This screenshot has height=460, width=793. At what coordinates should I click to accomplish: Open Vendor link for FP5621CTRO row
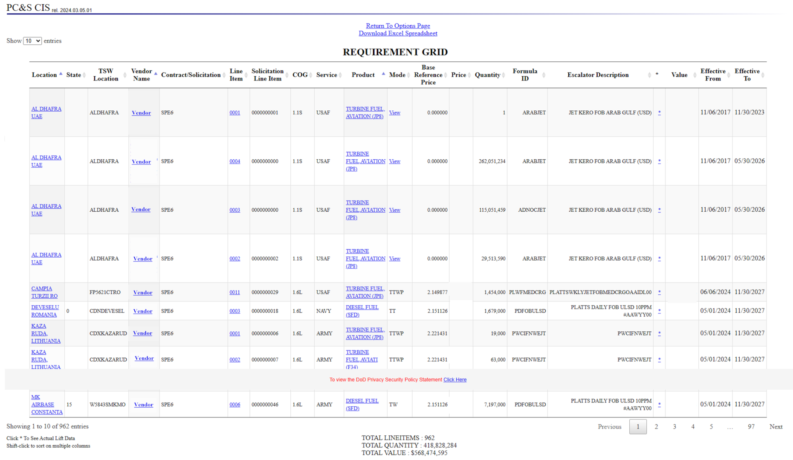coord(142,293)
